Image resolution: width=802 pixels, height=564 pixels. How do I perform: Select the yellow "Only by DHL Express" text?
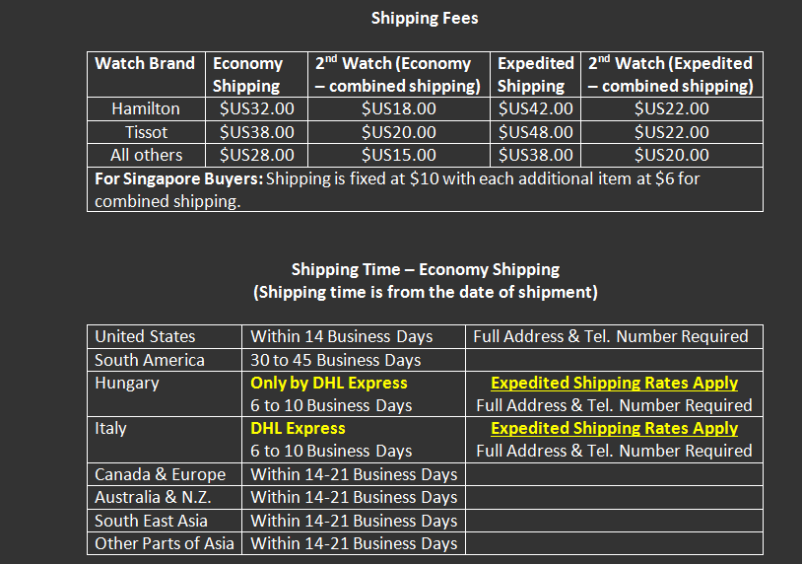click(x=329, y=384)
